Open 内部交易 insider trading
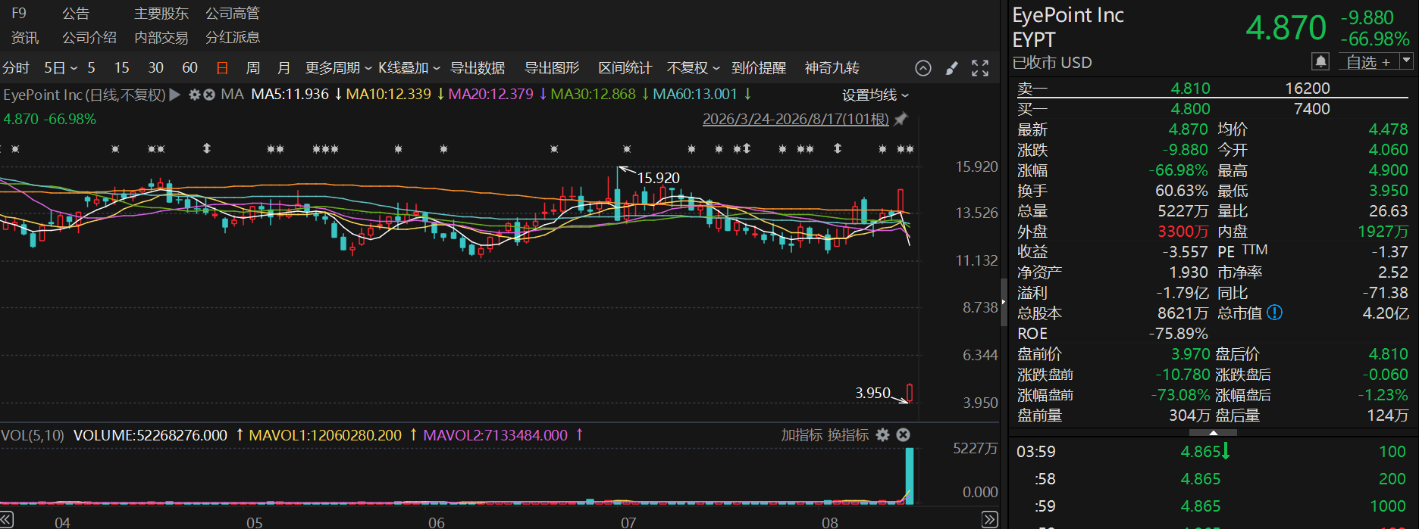Image resolution: width=1419 pixels, height=529 pixels. click(x=161, y=37)
